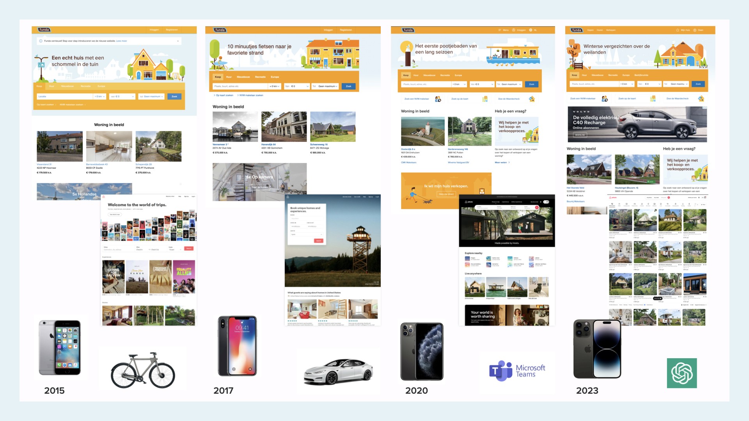Click the Volvo C40 Recharge ad banner

[x=637, y=125]
